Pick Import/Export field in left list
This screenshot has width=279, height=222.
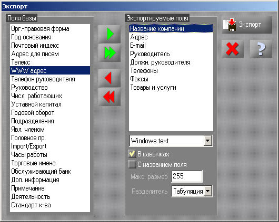(50, 146)
